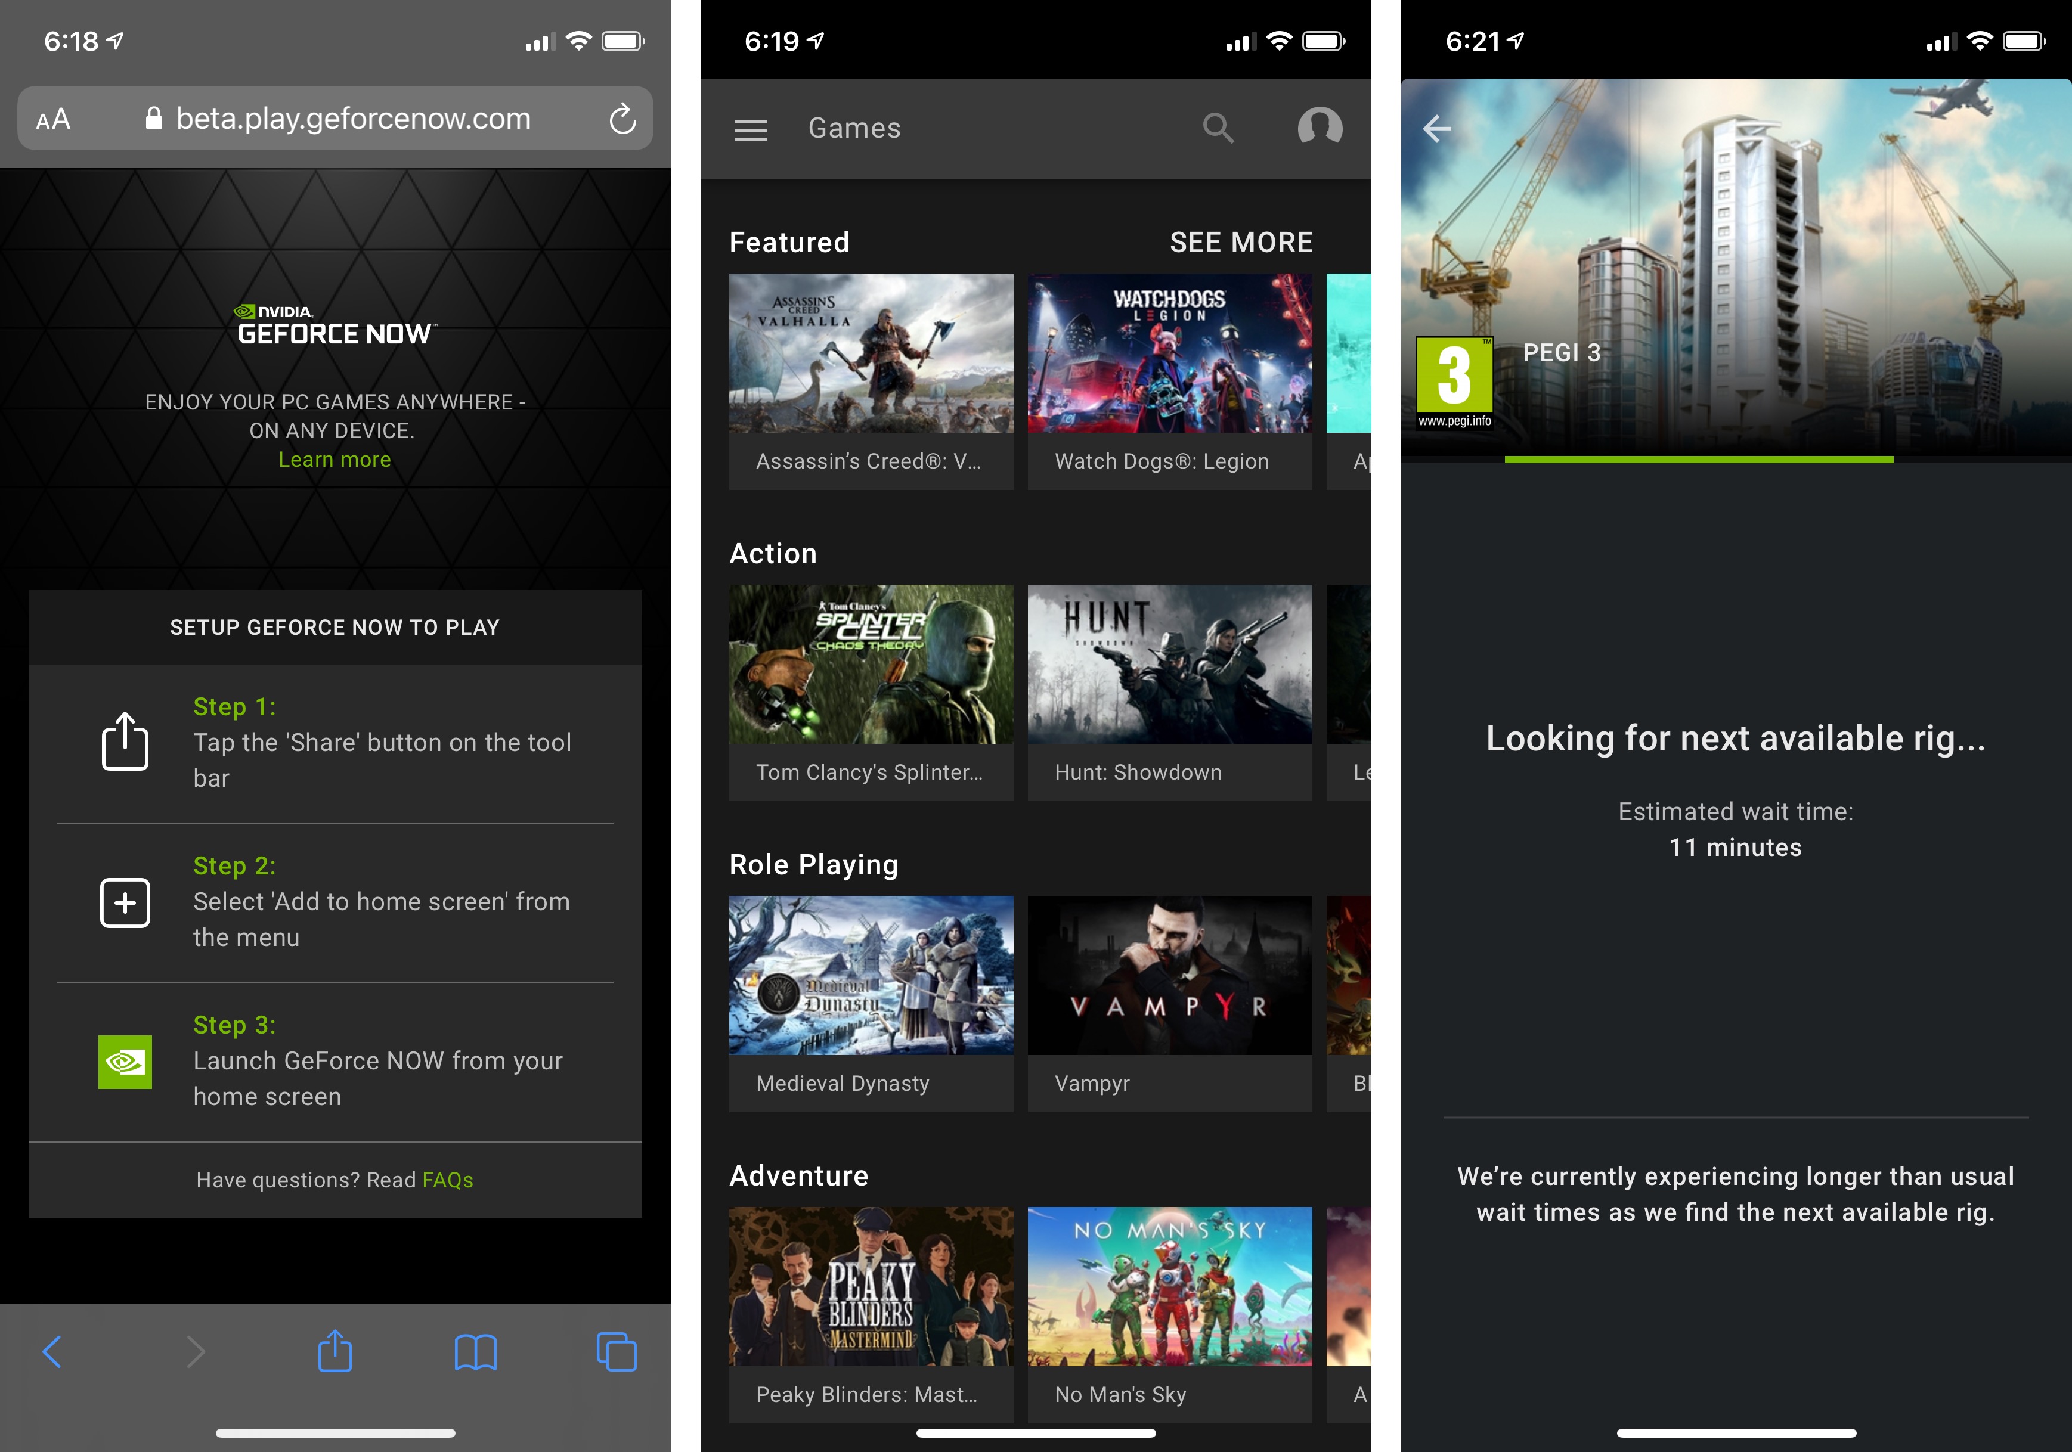
Task: Open the No Man's Sky tile
Action: [x=1169, y=1314]
